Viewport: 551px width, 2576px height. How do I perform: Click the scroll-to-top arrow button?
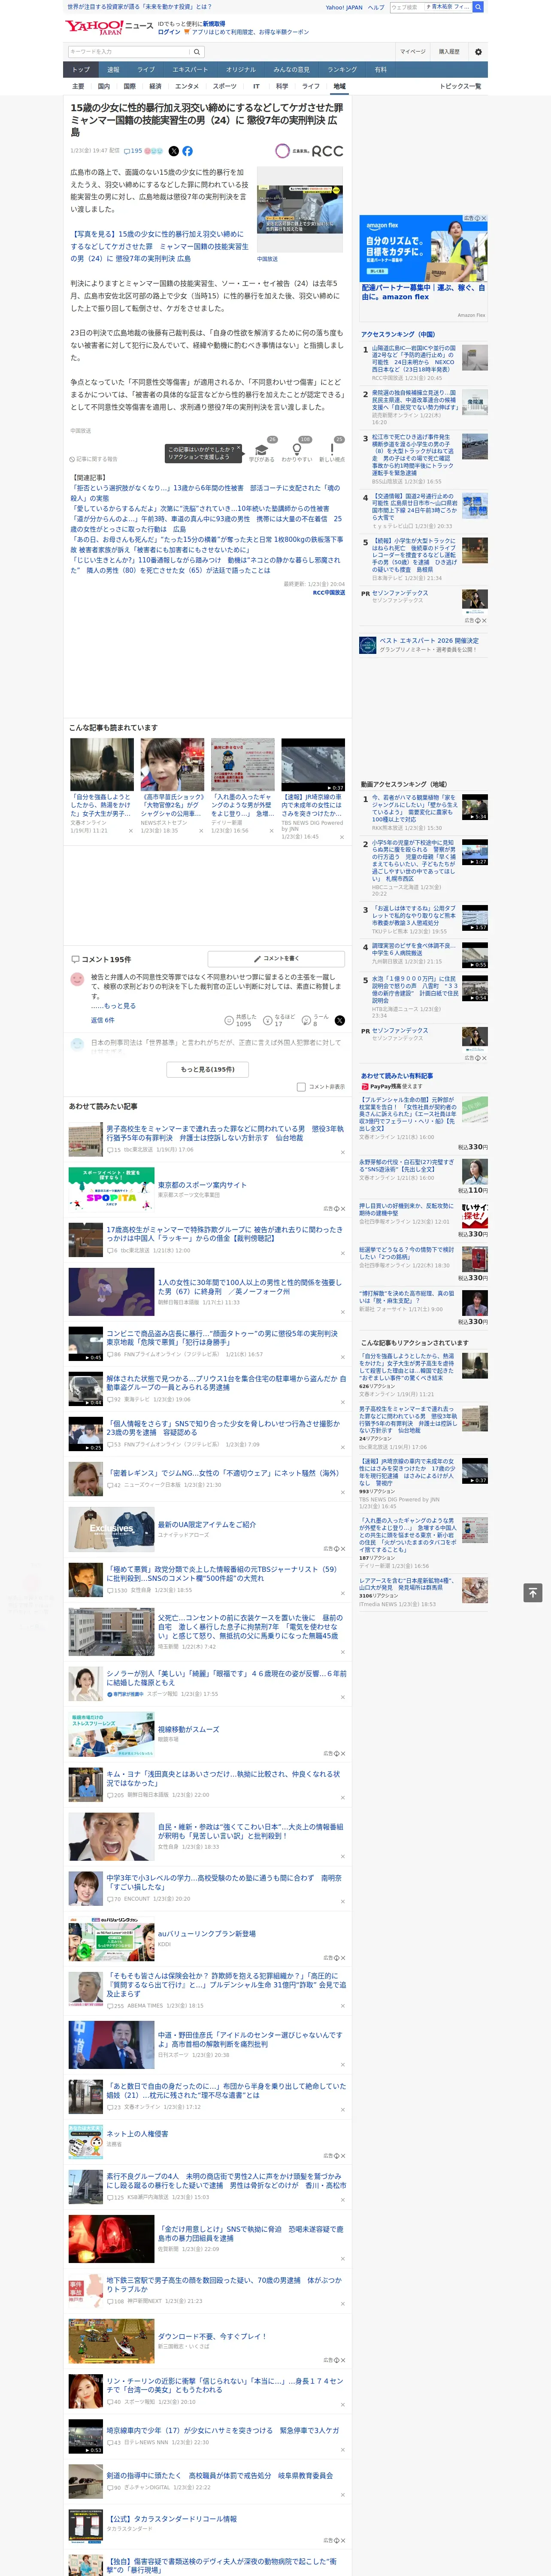(533, 1592)
